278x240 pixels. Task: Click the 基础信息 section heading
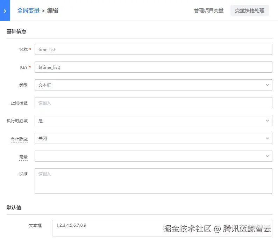pyautogui.click(x=16, y=31)
